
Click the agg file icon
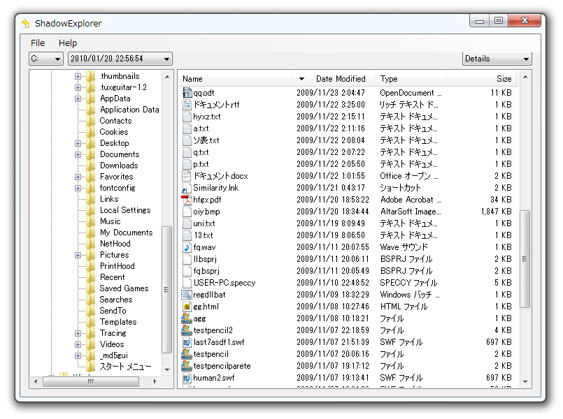tap(187, 318)
